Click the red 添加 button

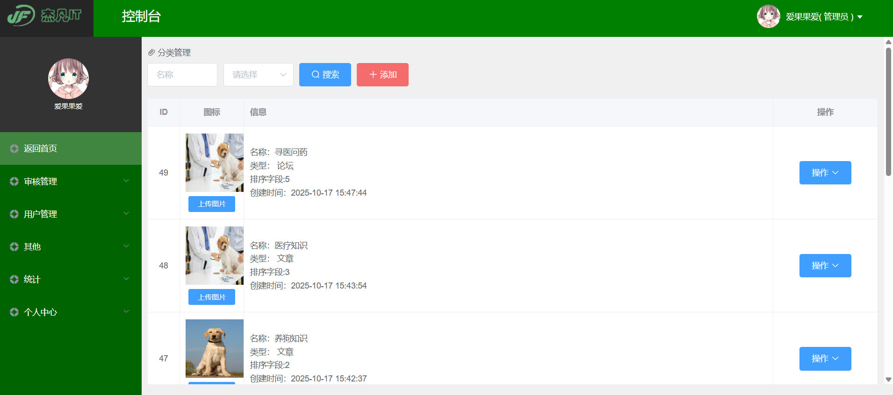tap(382, 75)
